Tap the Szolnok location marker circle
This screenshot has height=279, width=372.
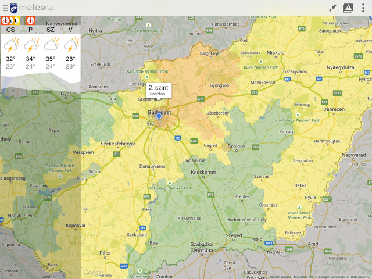226,147
